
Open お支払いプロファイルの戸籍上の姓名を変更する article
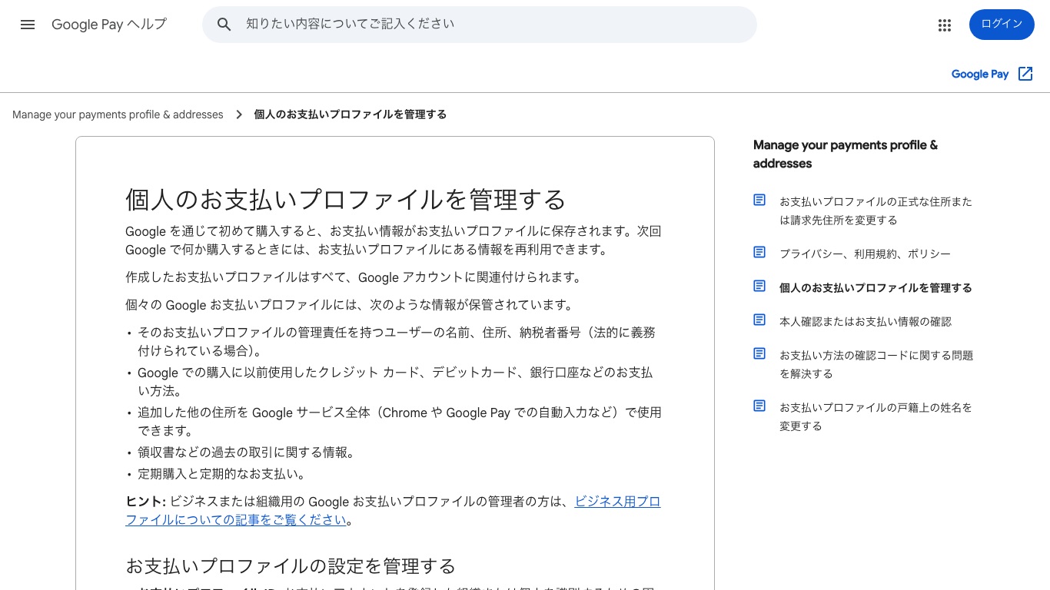876,417
